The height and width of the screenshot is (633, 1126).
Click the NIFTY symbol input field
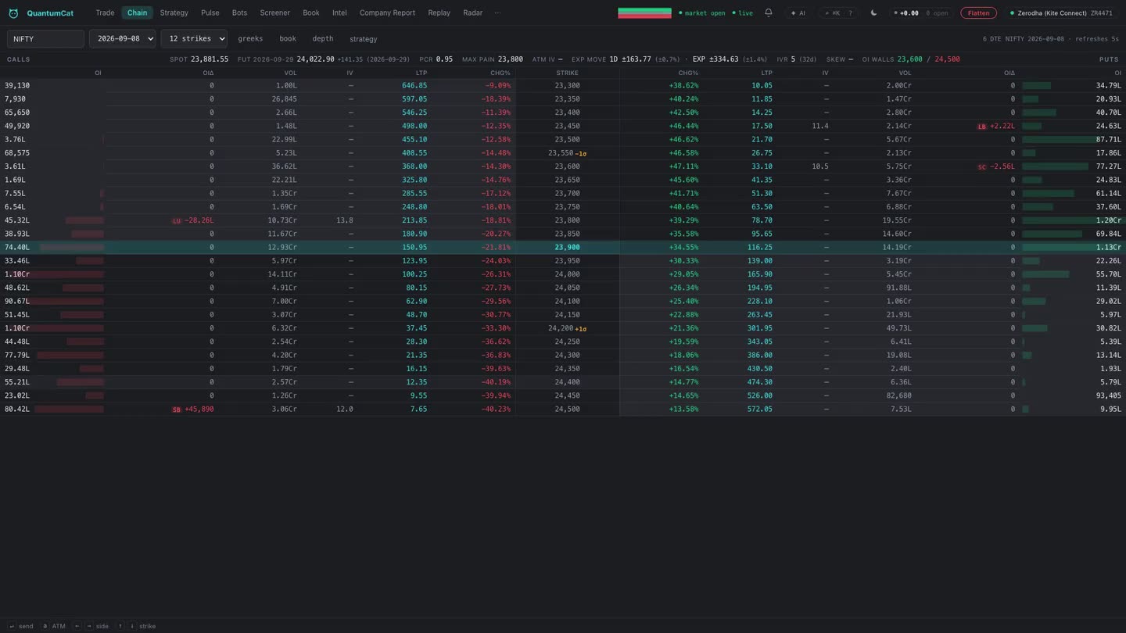point(45,38)
